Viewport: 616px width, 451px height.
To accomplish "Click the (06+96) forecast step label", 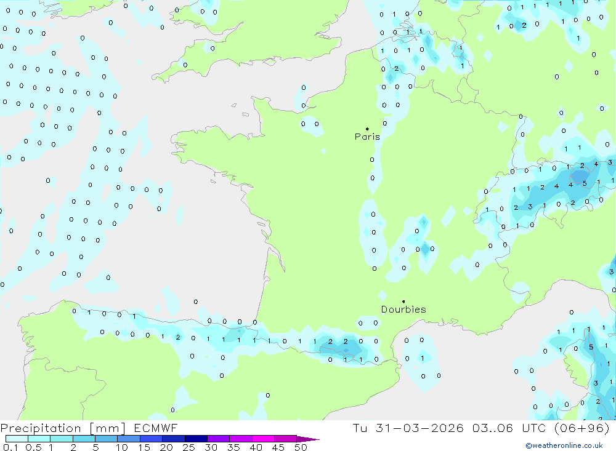I will 582,428.
